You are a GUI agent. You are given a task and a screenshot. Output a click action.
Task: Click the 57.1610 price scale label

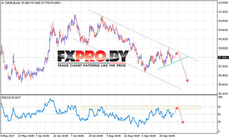223,66
